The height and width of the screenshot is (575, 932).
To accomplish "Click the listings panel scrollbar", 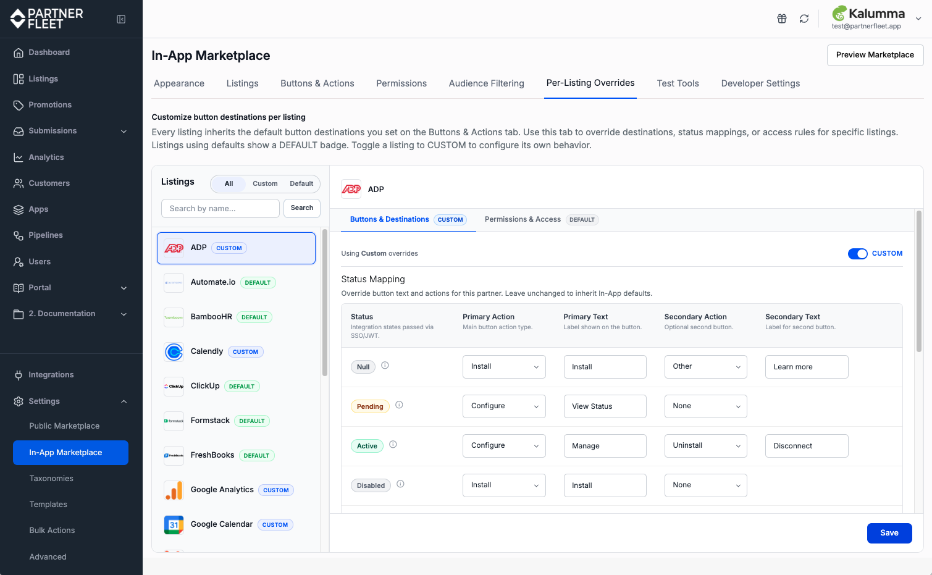I will click(325, 303).
